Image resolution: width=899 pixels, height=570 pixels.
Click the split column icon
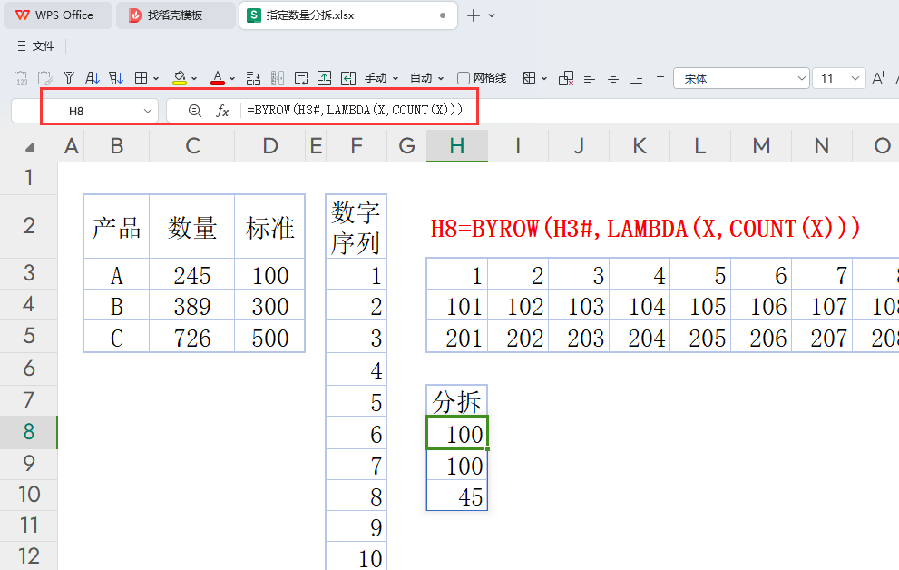tap(278, 78)
